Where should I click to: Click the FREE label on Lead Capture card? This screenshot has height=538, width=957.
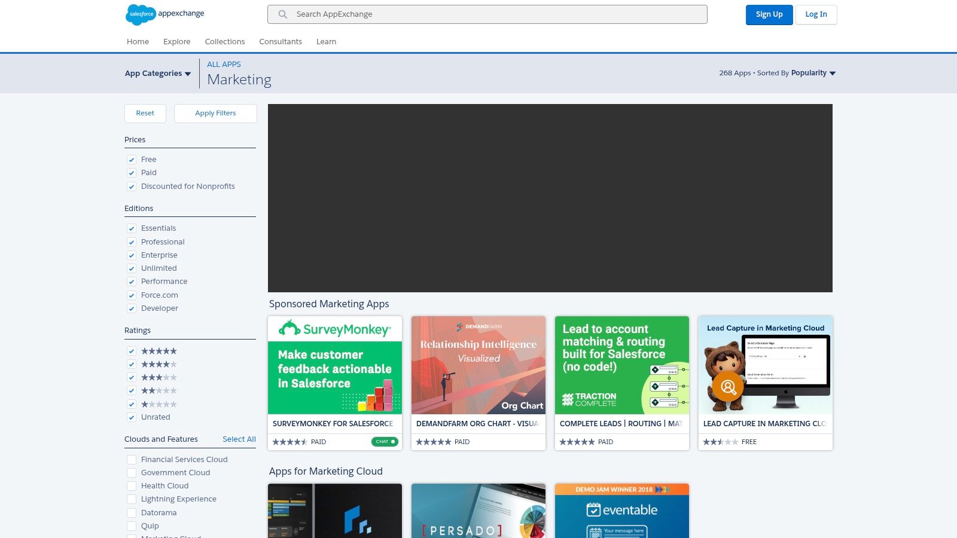click(749, 442)
